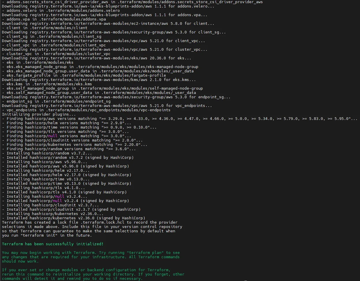The image size is (360, 281).
Task: Click the 'Downloading ... eks/aws 20.36.0 for eks' line
Action: click(97, 58)
